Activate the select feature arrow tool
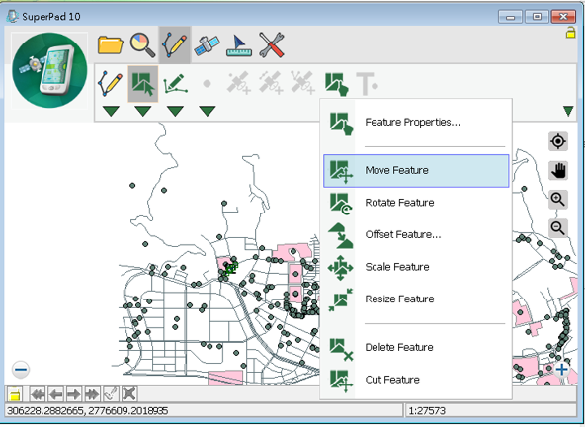The height and width of the screenshot is (427, 585). [x=143, y=84]
